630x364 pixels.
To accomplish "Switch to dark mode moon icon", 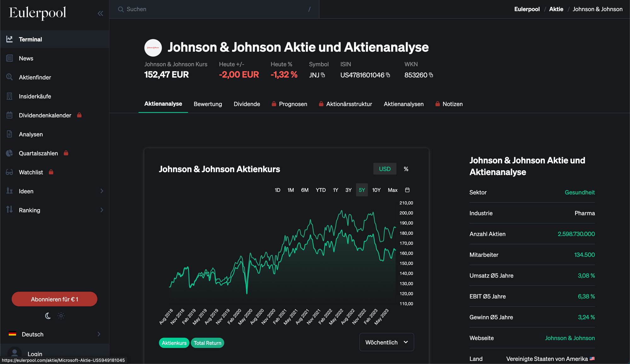I will (48, 316).
